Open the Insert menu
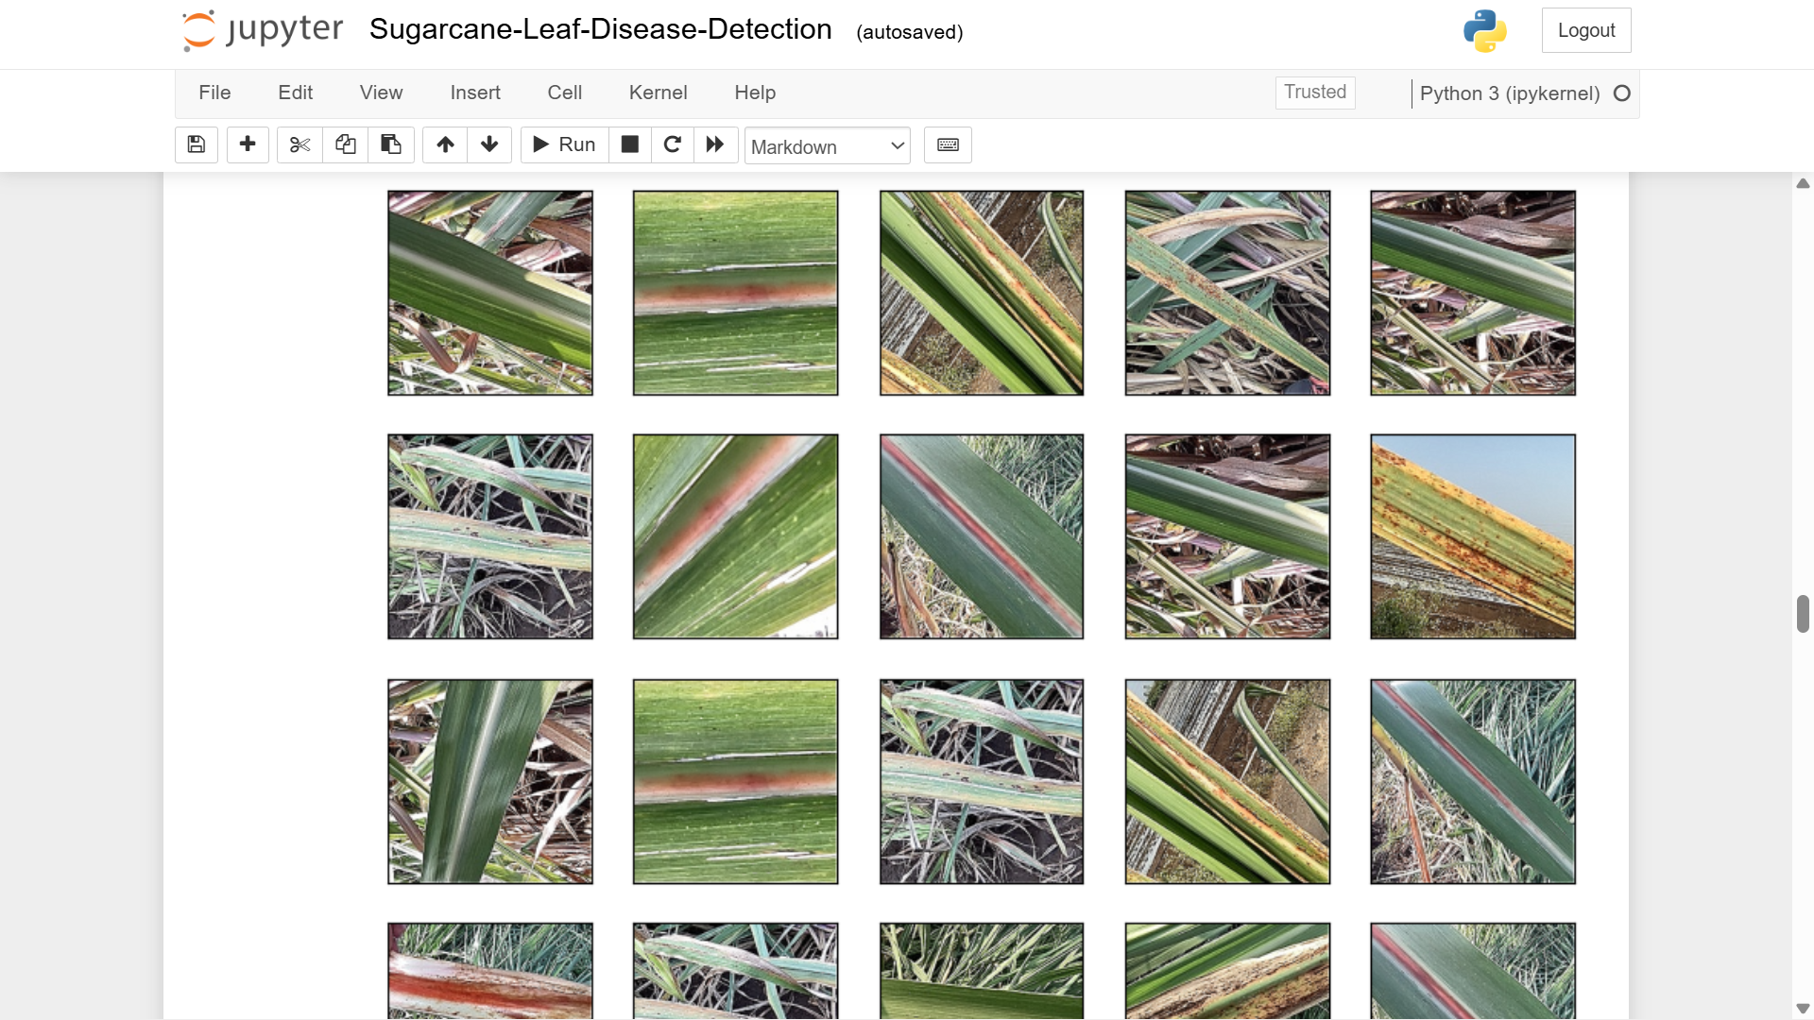The height and width of the screenshot is (1020, 1814). pos(475,93)
